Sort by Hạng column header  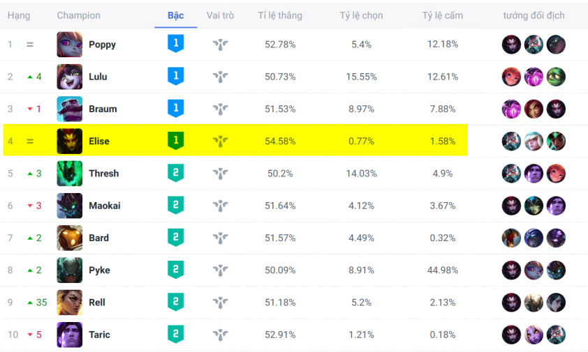(x=19, y=15)
